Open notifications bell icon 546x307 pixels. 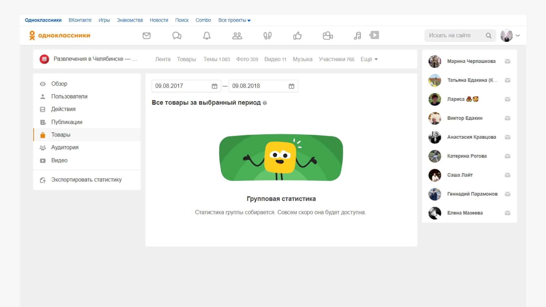tap(207, 36)
